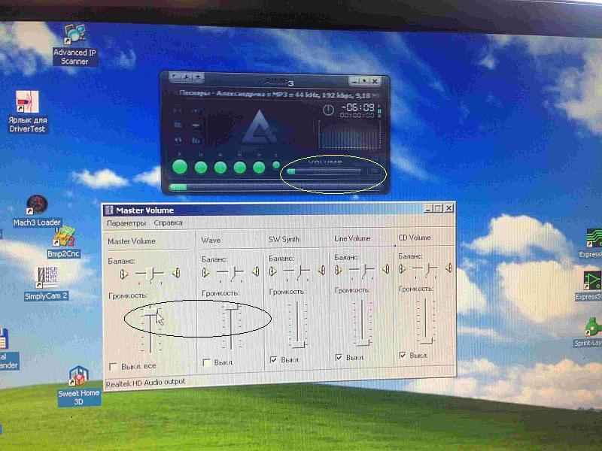Unmute the Line Volume checkbox
This screenshot has height=451, width=602.
(x=339, y=358)
